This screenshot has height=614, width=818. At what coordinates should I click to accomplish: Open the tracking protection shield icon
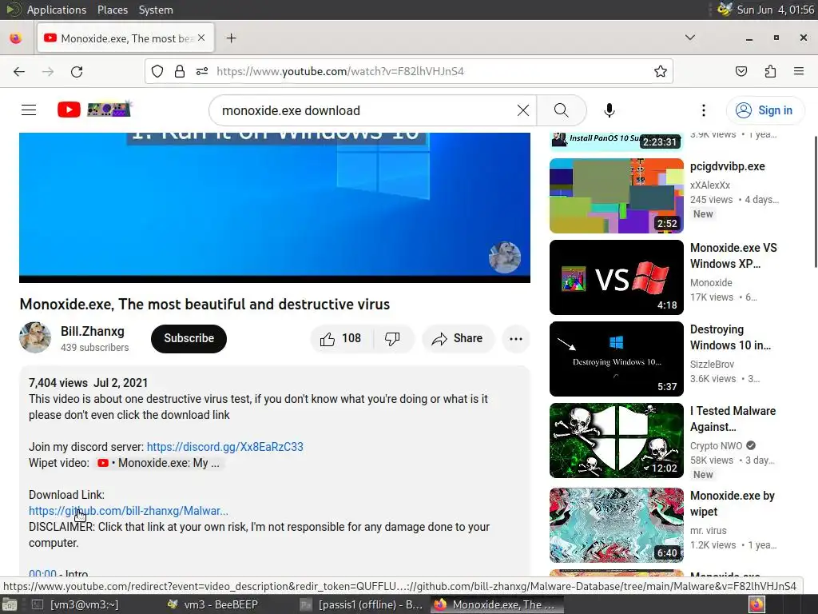tap(157, 71)
